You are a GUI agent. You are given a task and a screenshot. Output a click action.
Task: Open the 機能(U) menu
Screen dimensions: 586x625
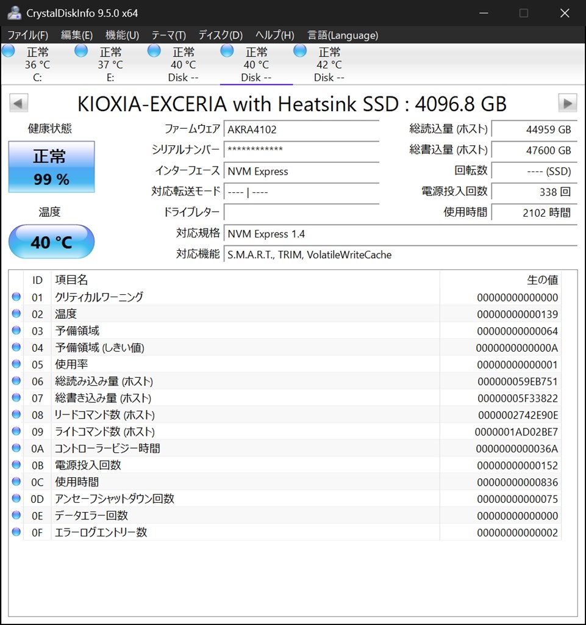122,35
